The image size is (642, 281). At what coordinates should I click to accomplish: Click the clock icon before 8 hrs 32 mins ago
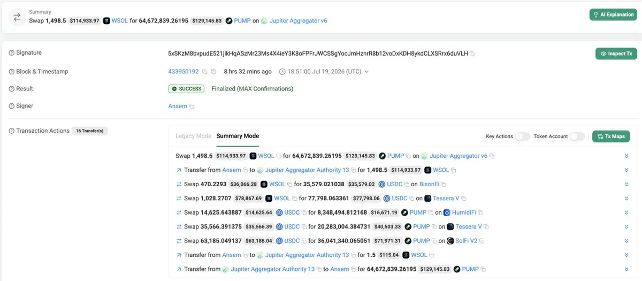tap(214, 72)
